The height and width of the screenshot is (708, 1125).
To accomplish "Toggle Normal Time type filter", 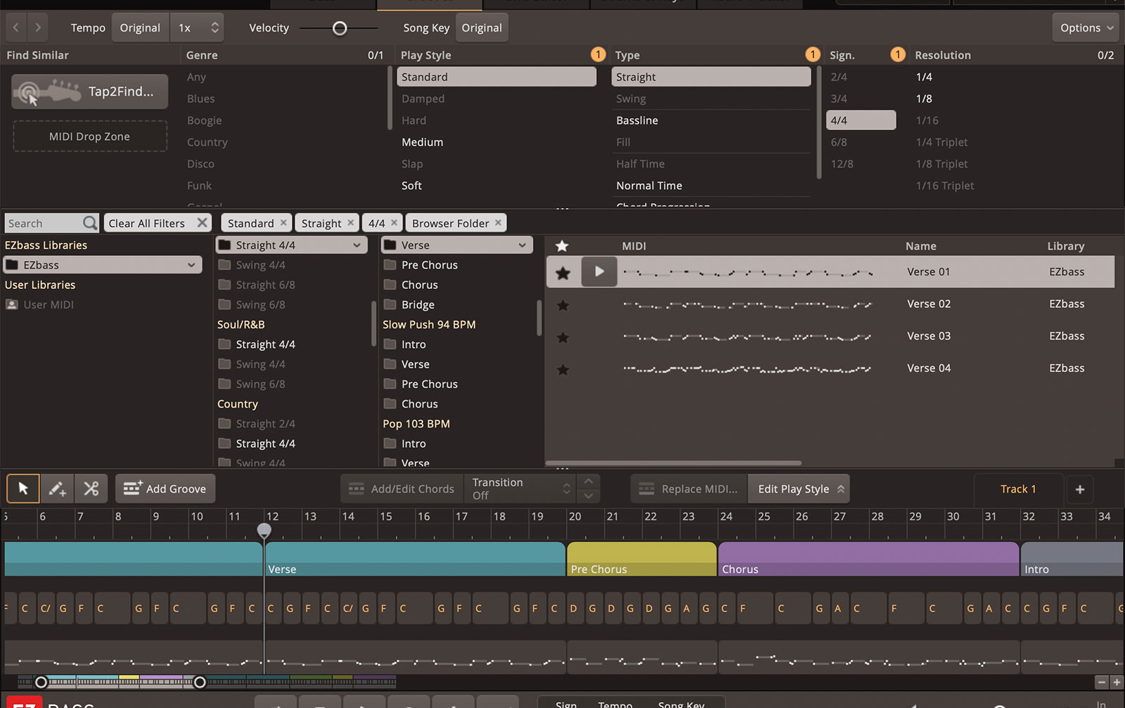I will 649,186.
